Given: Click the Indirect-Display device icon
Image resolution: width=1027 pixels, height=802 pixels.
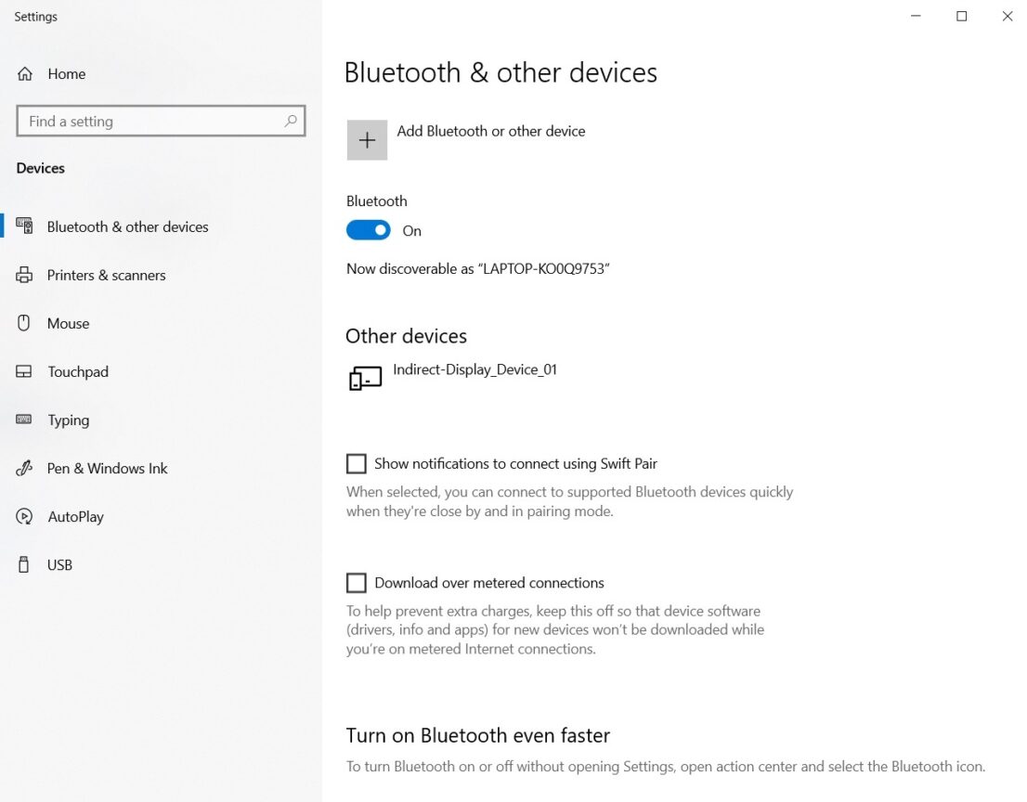Looking at the screenshot, I should (x=365, y=377).
